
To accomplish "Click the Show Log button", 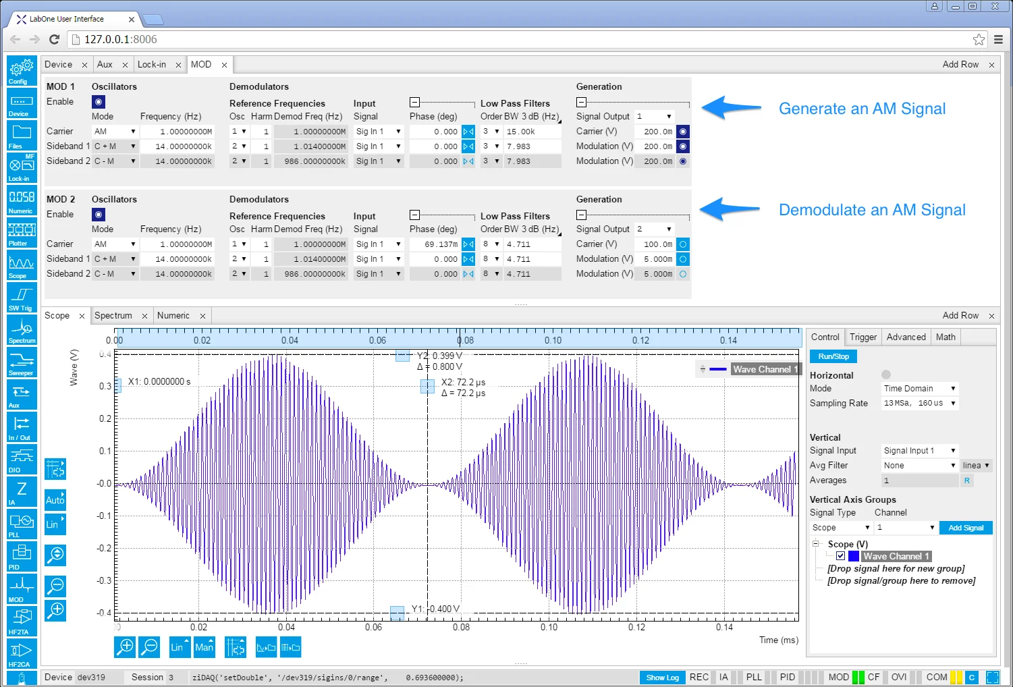I will (x=663, y=678).
